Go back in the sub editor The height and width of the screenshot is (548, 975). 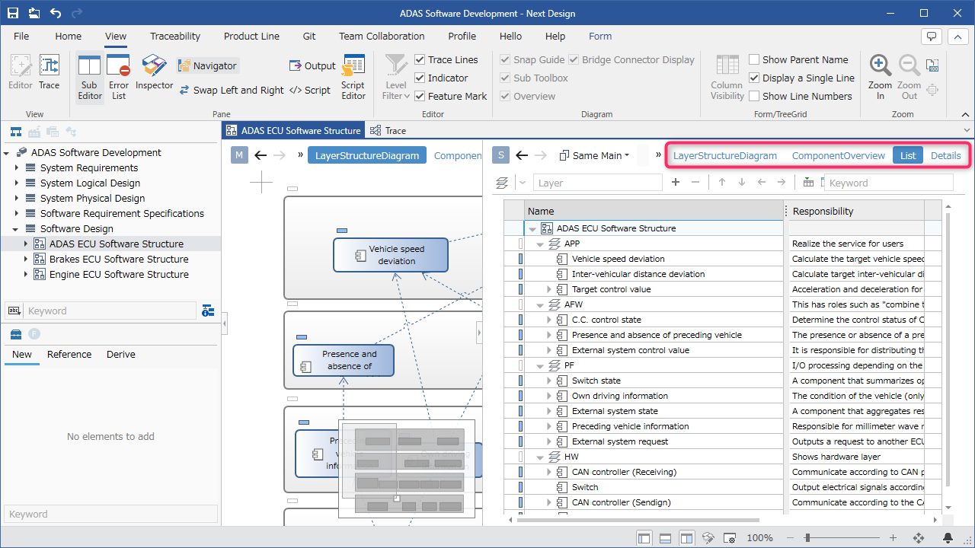point(522,155)
